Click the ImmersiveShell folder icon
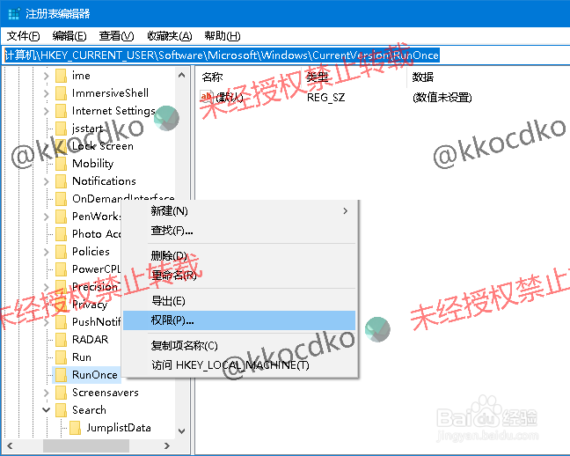This screenshot has height=456, width=570. click(61, 93)
